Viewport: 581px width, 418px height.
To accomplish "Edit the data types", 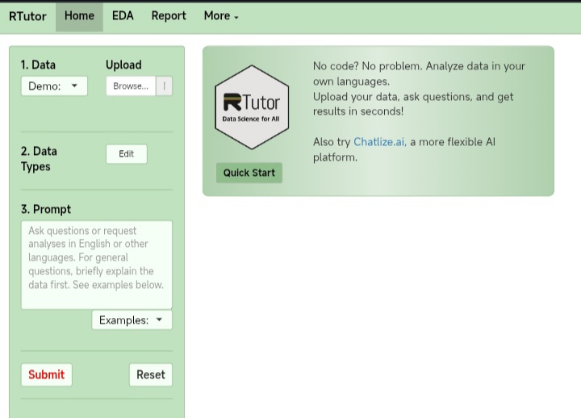I will coord(127,154).
